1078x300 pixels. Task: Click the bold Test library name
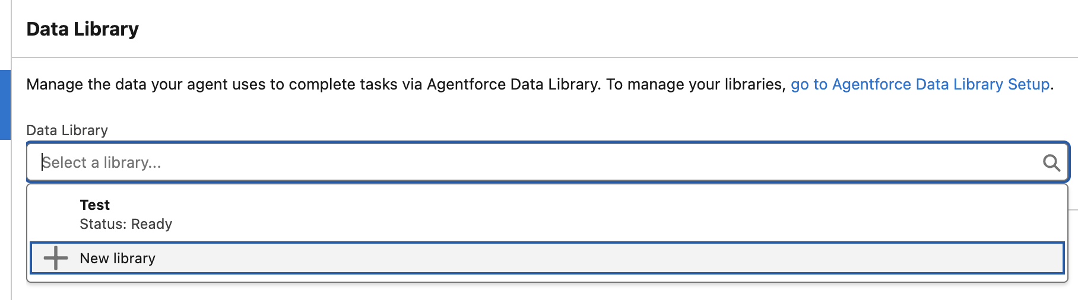(x=95, y=205)
